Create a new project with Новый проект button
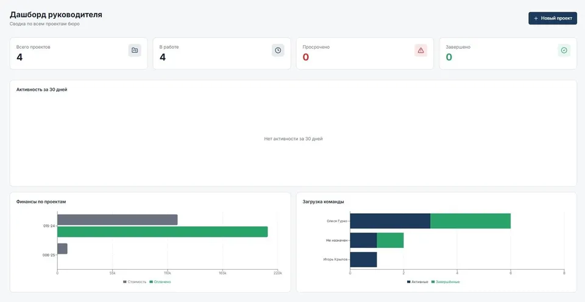The image size is (585, 302). tap(553, 18)
